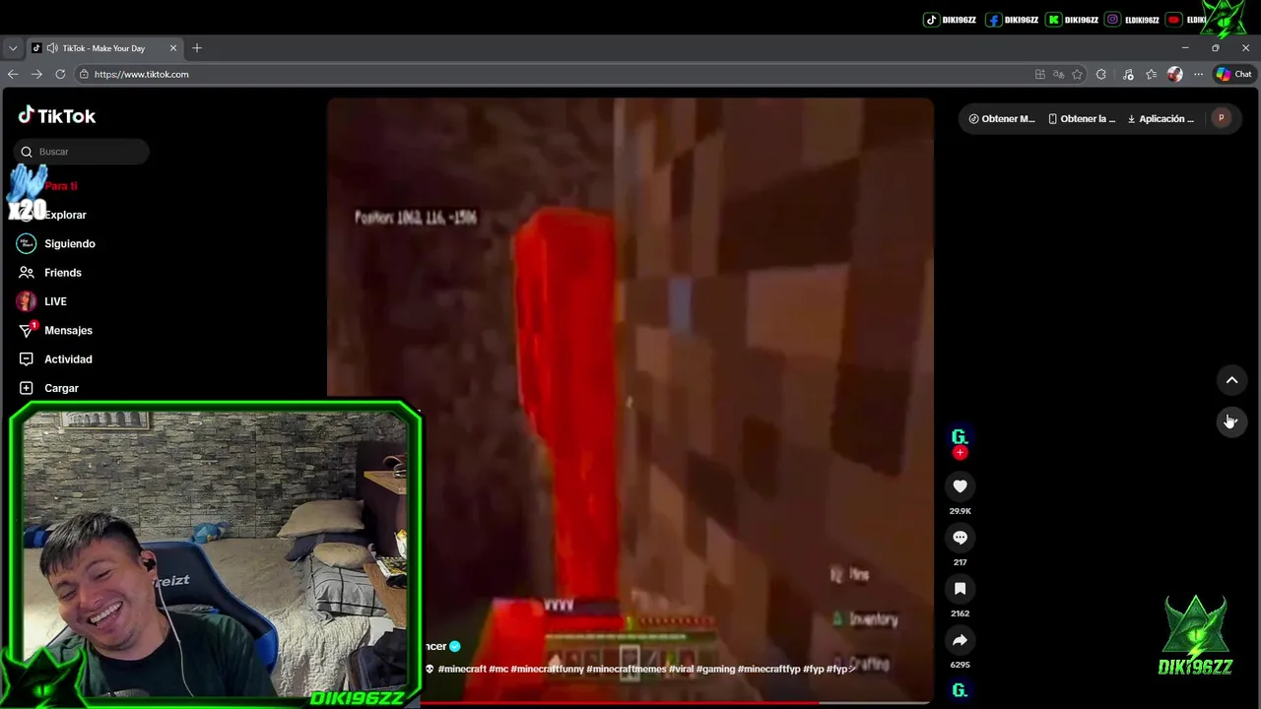Reload the page in the browser

[x=60, y=74]
